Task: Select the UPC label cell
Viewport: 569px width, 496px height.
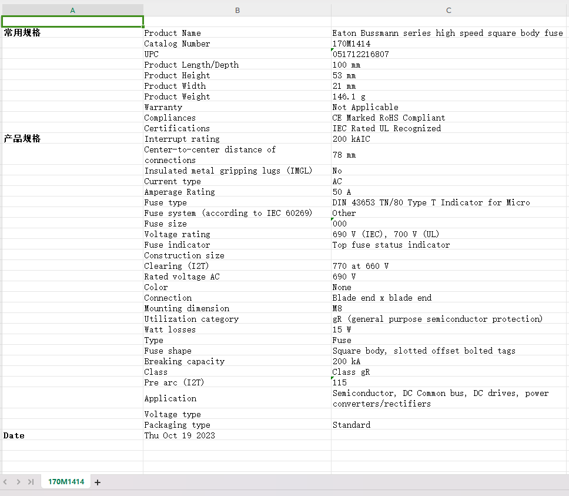Action: (237, 54)
